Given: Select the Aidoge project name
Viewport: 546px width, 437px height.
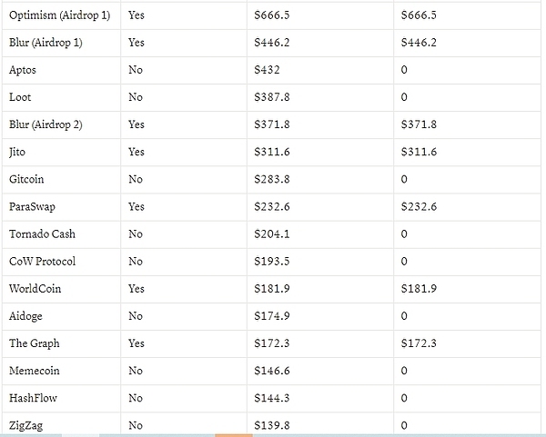Looking at the screenshot, I should [x=25, y=315].
